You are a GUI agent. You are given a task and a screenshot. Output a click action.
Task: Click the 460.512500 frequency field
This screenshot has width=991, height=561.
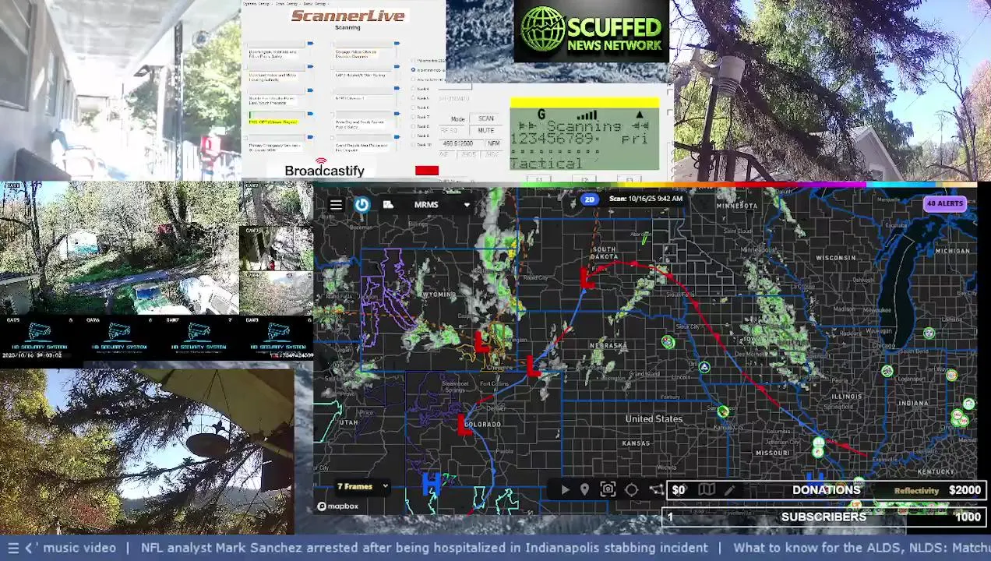463,143
